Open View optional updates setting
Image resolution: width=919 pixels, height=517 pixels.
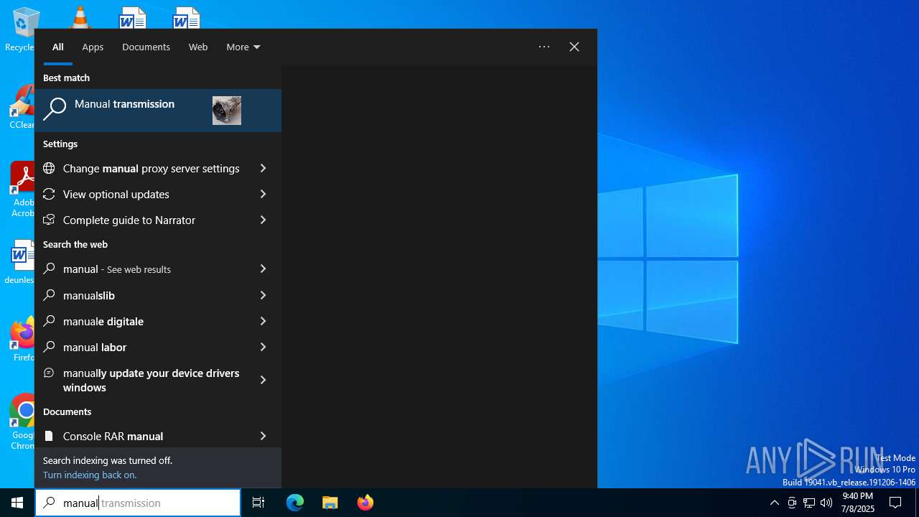pyautogui.click(x=116, y=195)
